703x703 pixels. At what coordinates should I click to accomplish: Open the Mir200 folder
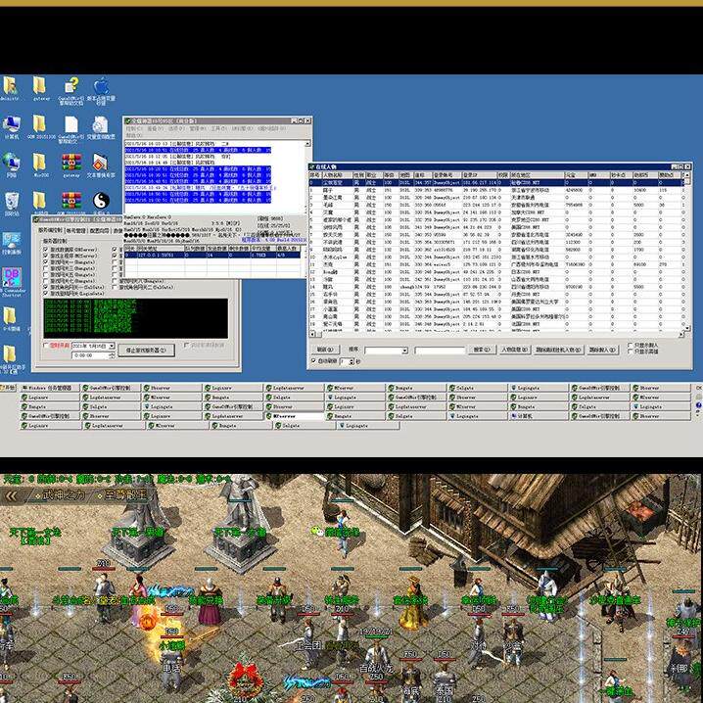pyautogui.click(x=40, y=165)
